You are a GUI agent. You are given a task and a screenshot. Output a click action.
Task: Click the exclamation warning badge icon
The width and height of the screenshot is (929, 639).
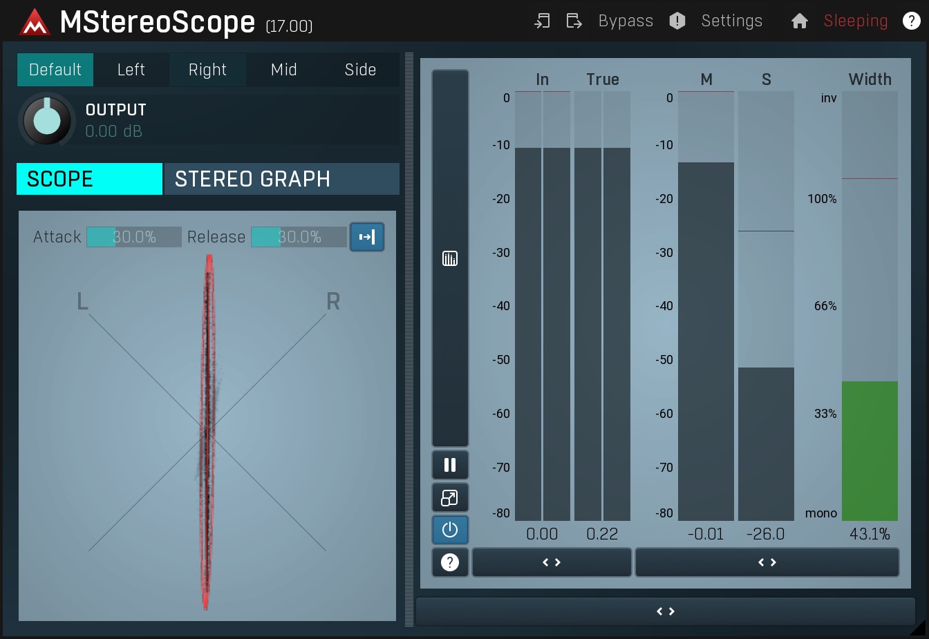pos(677,21)
